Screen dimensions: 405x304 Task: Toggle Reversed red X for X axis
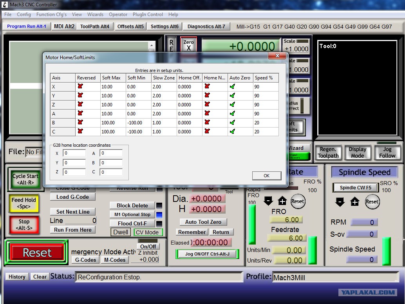(80, 86)
